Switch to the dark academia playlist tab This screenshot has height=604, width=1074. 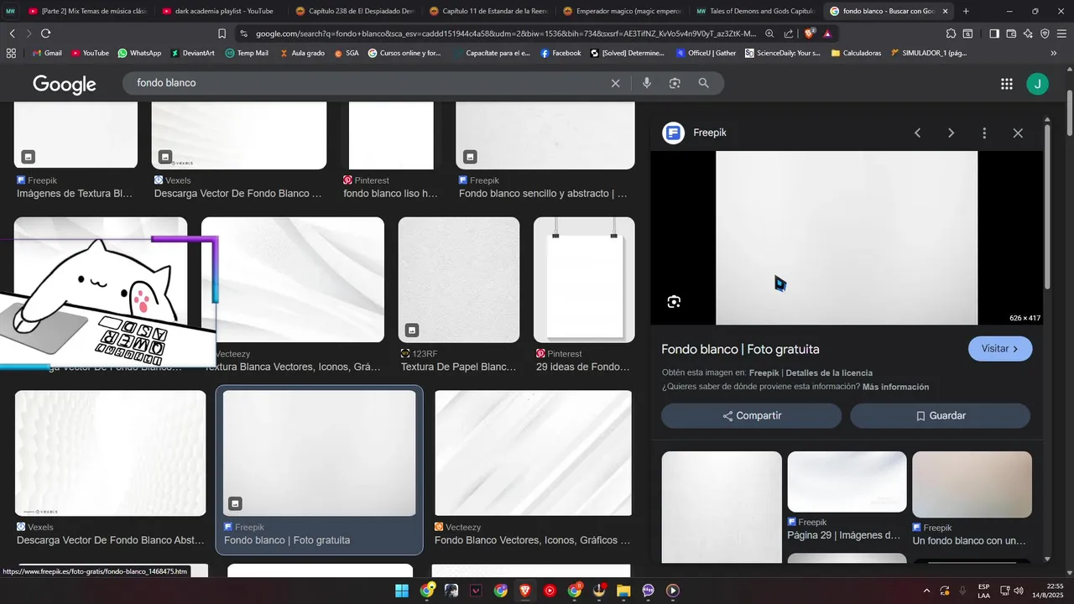(x=218, y=11)
